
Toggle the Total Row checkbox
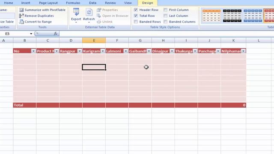(136, 16)
